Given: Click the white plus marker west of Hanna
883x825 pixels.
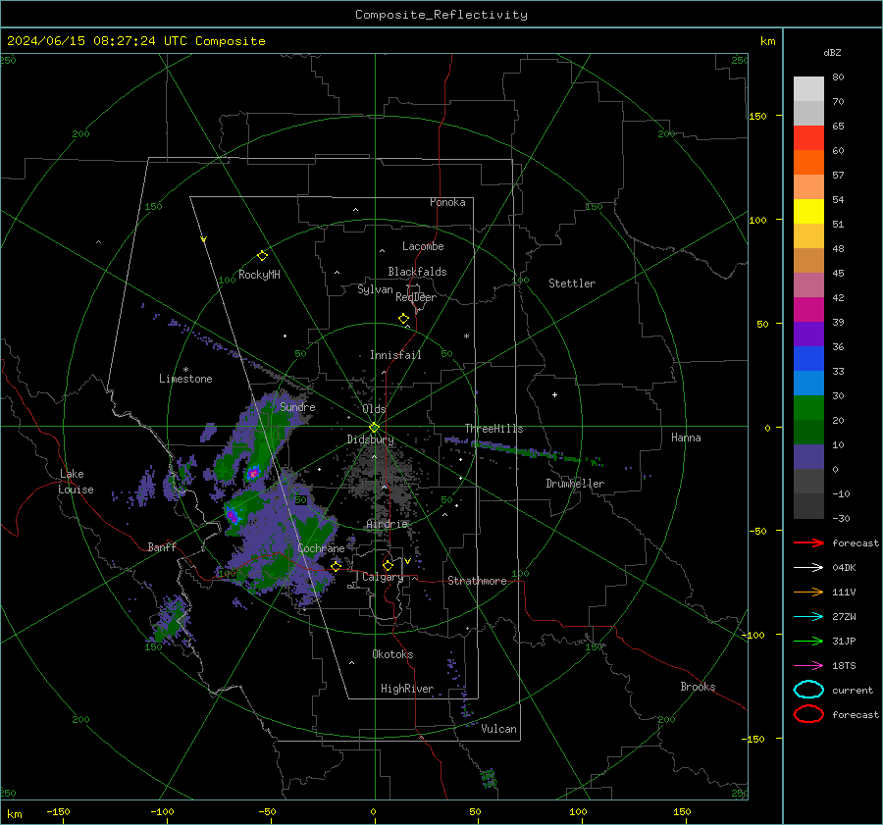Looking at the screenshot, I should point(554,394).
